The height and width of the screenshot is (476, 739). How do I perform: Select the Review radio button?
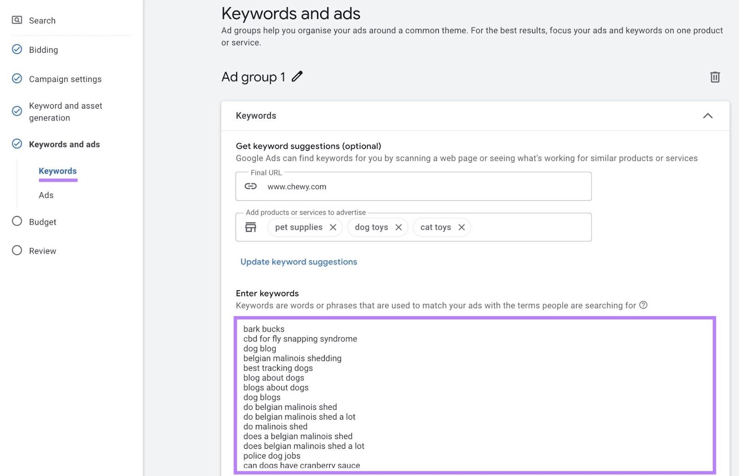click(17, 250)
